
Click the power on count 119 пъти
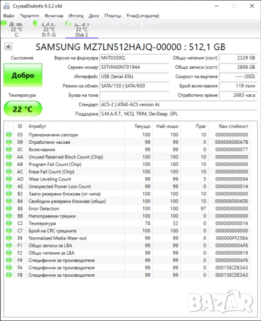[238, 86]
